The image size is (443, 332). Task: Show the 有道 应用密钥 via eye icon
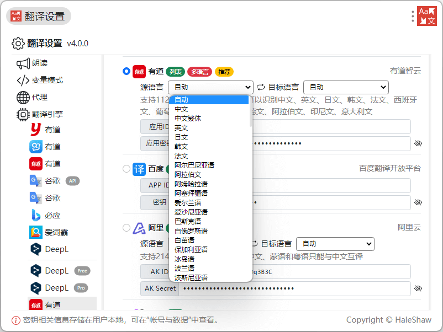click(418, 143)
